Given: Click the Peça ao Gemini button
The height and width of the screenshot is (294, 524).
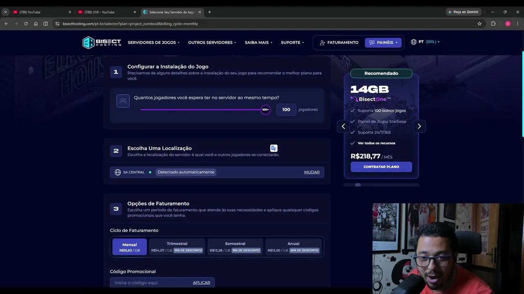Looking at the screenshot, I should tap(463, 12).
